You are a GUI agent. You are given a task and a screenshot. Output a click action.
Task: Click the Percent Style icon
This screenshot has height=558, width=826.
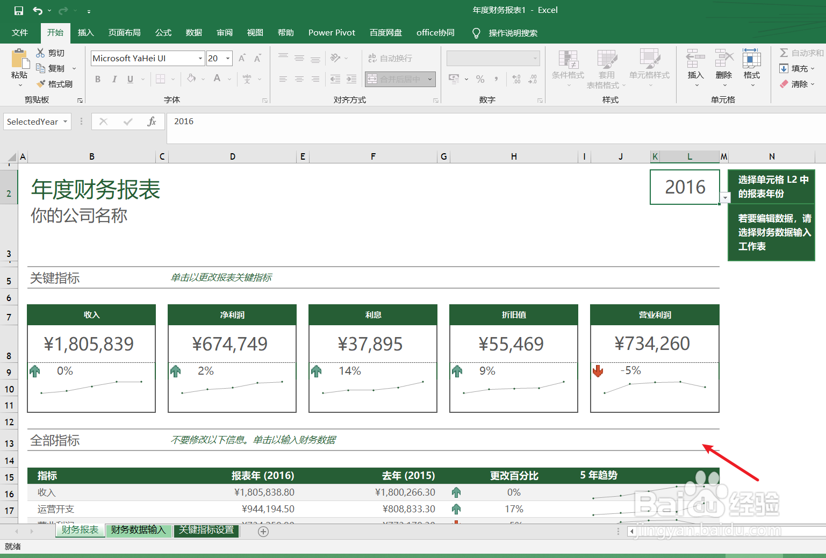[480, 79]
